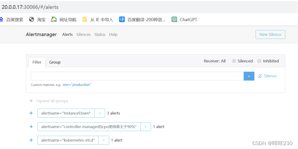Open the Status page
The width and height of the screenshot is (298, 149).
pos(100,34)
